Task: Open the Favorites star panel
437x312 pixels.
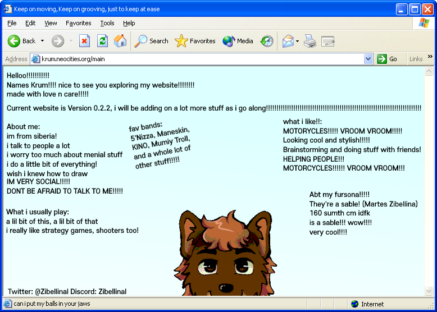Action: click(195, 41)
